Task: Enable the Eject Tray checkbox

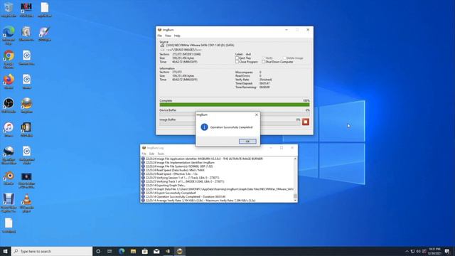Action: pos(237,58)
